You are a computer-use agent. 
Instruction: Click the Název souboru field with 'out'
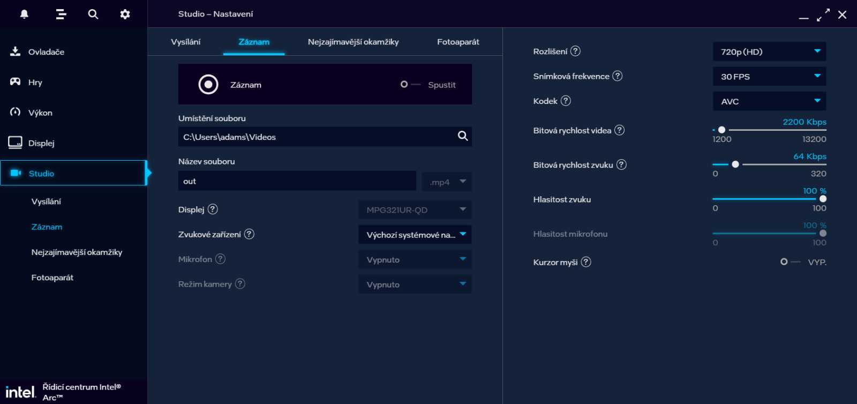(297, 181)
